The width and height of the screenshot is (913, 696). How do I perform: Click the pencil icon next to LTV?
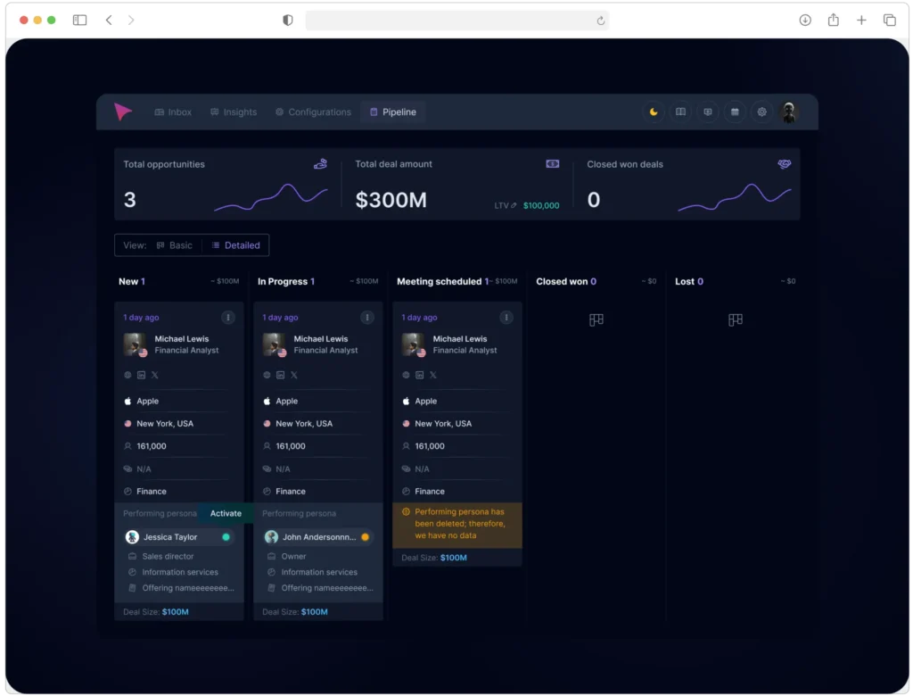click(514, 206)
